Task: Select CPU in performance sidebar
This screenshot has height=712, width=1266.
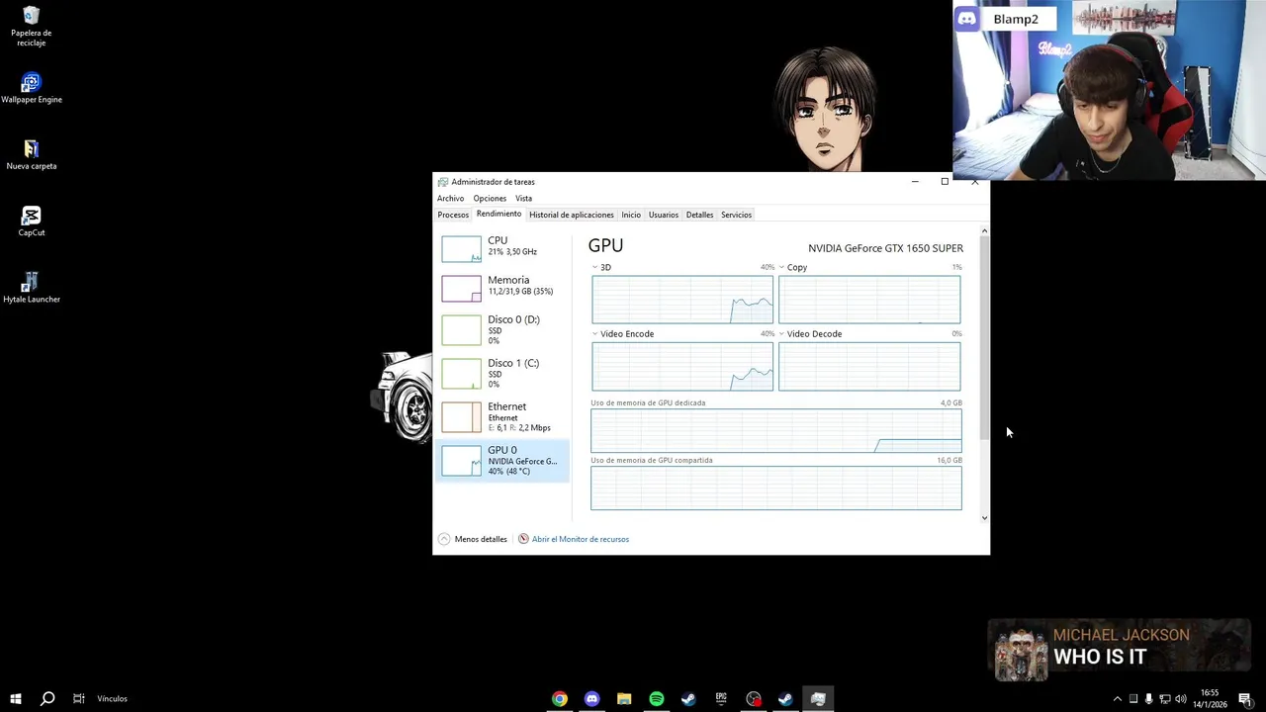Action: [503, 247]
